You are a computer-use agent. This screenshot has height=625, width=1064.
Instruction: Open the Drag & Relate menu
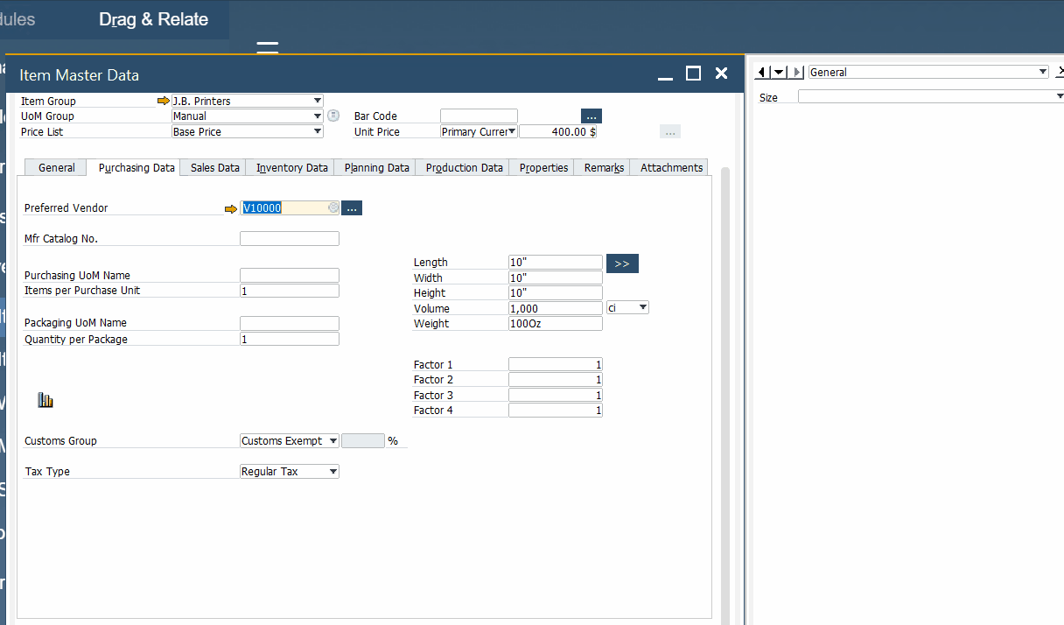pyautogui.click(x=153, y=18)
